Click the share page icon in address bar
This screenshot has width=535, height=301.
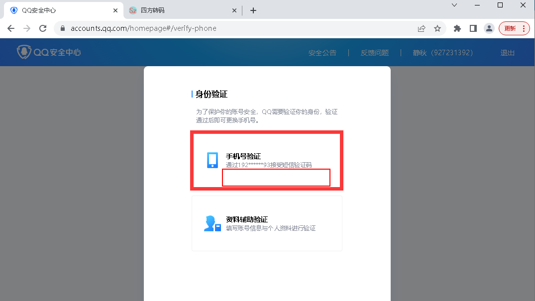[422, 28]
